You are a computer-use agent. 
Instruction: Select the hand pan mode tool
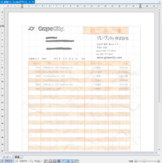click(77, 161)
